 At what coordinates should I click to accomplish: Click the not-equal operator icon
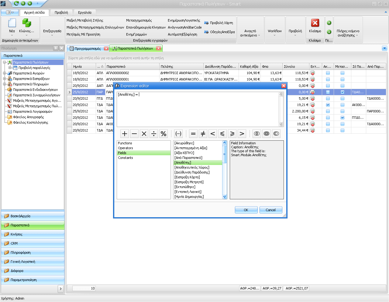click(x=203, y=133)
